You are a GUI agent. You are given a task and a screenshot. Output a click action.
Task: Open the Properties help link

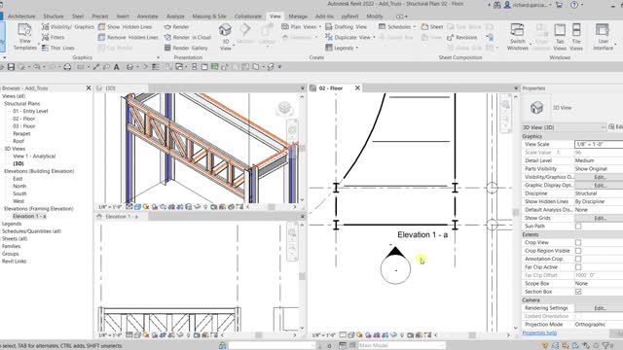pos(539,332)
